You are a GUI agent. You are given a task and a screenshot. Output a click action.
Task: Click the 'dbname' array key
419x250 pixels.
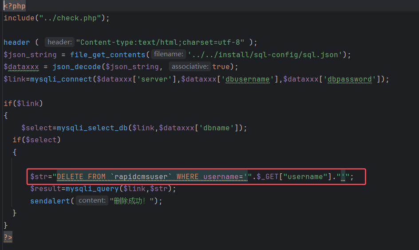click(x=215, y=128)
